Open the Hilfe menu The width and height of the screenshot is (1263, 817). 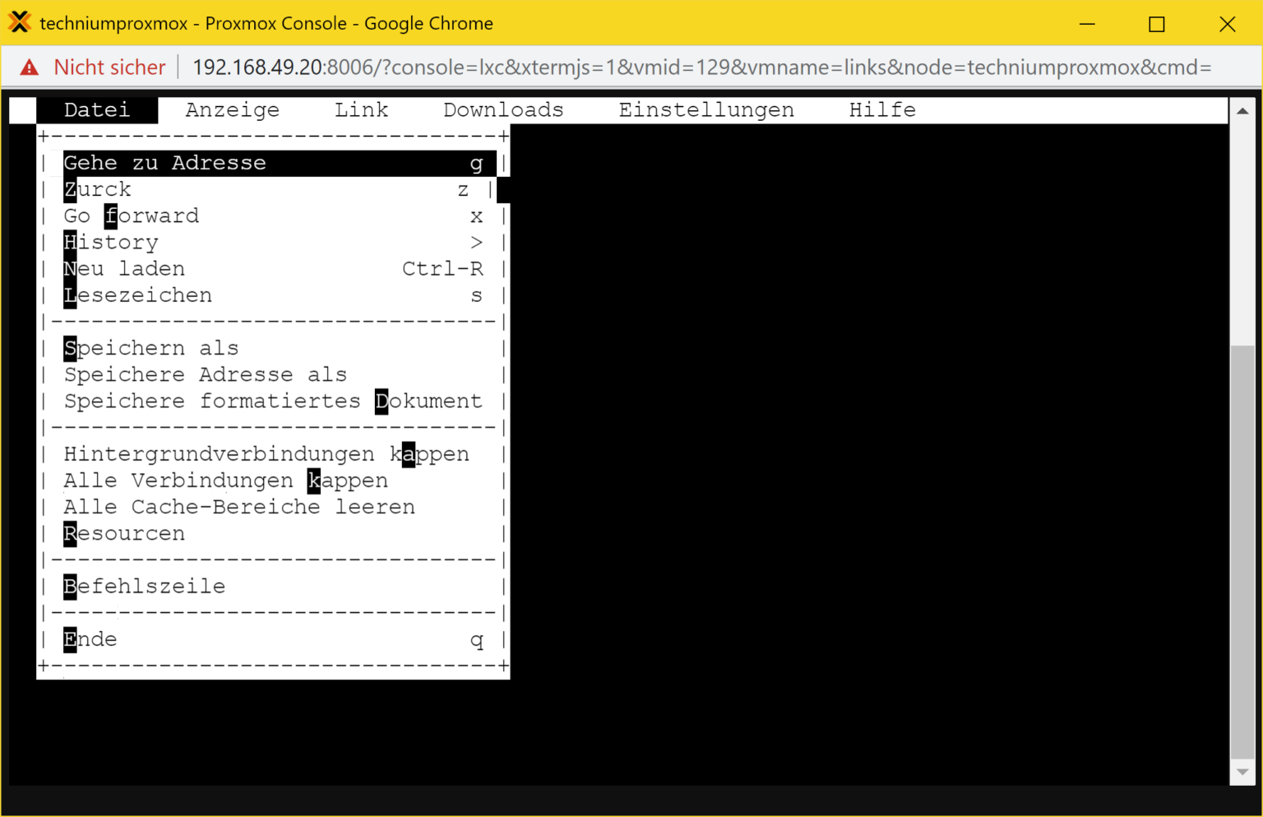coord(881,110)
